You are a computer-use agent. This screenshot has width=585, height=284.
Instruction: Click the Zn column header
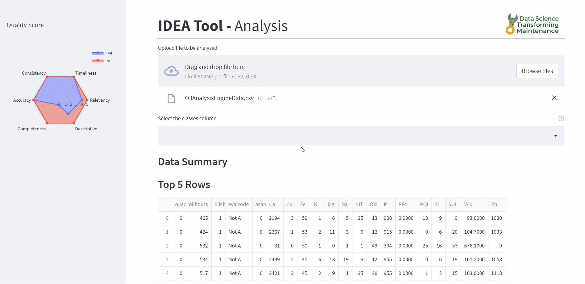coord(494,204)
